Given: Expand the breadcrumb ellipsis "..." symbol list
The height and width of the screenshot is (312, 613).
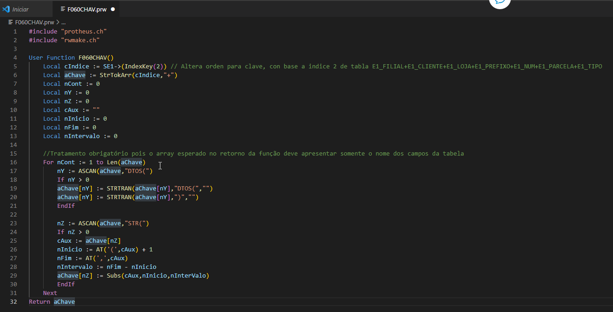Looking at the screenshot, I should (63, 22).
